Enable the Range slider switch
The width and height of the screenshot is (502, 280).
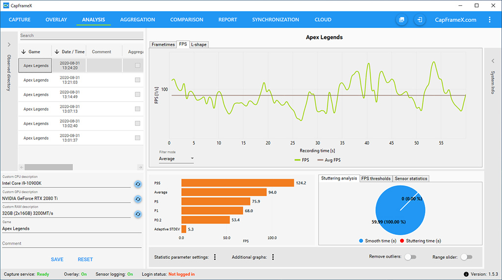tap(466, 257)
